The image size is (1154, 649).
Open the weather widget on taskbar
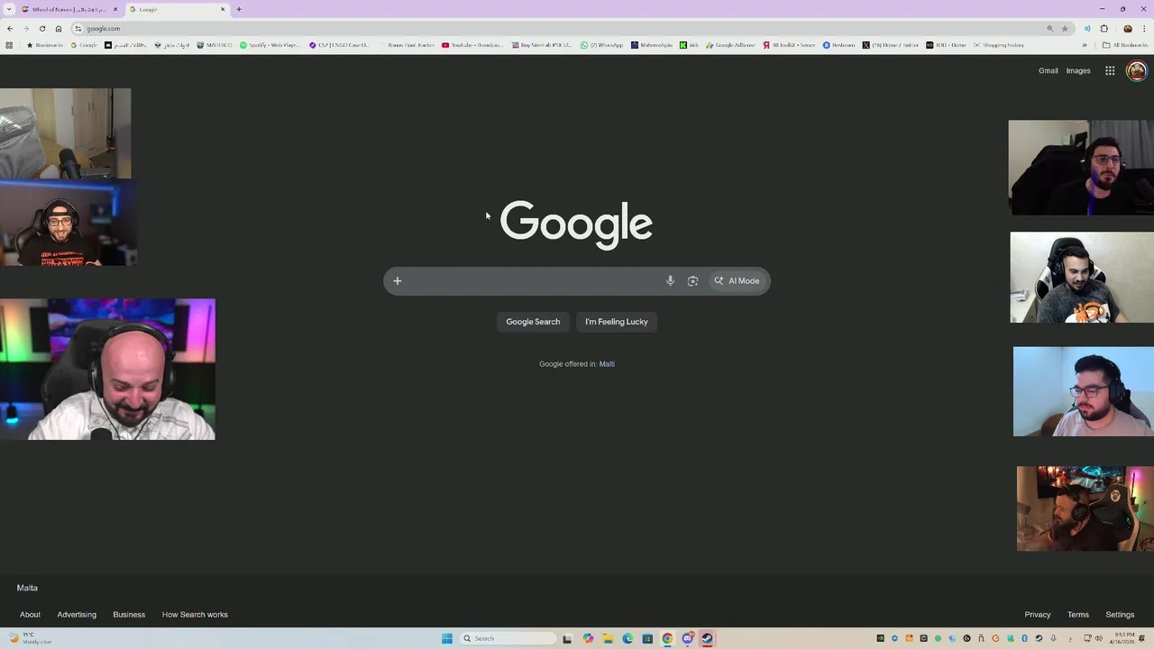pyautogui.click(x=32, y=639)
